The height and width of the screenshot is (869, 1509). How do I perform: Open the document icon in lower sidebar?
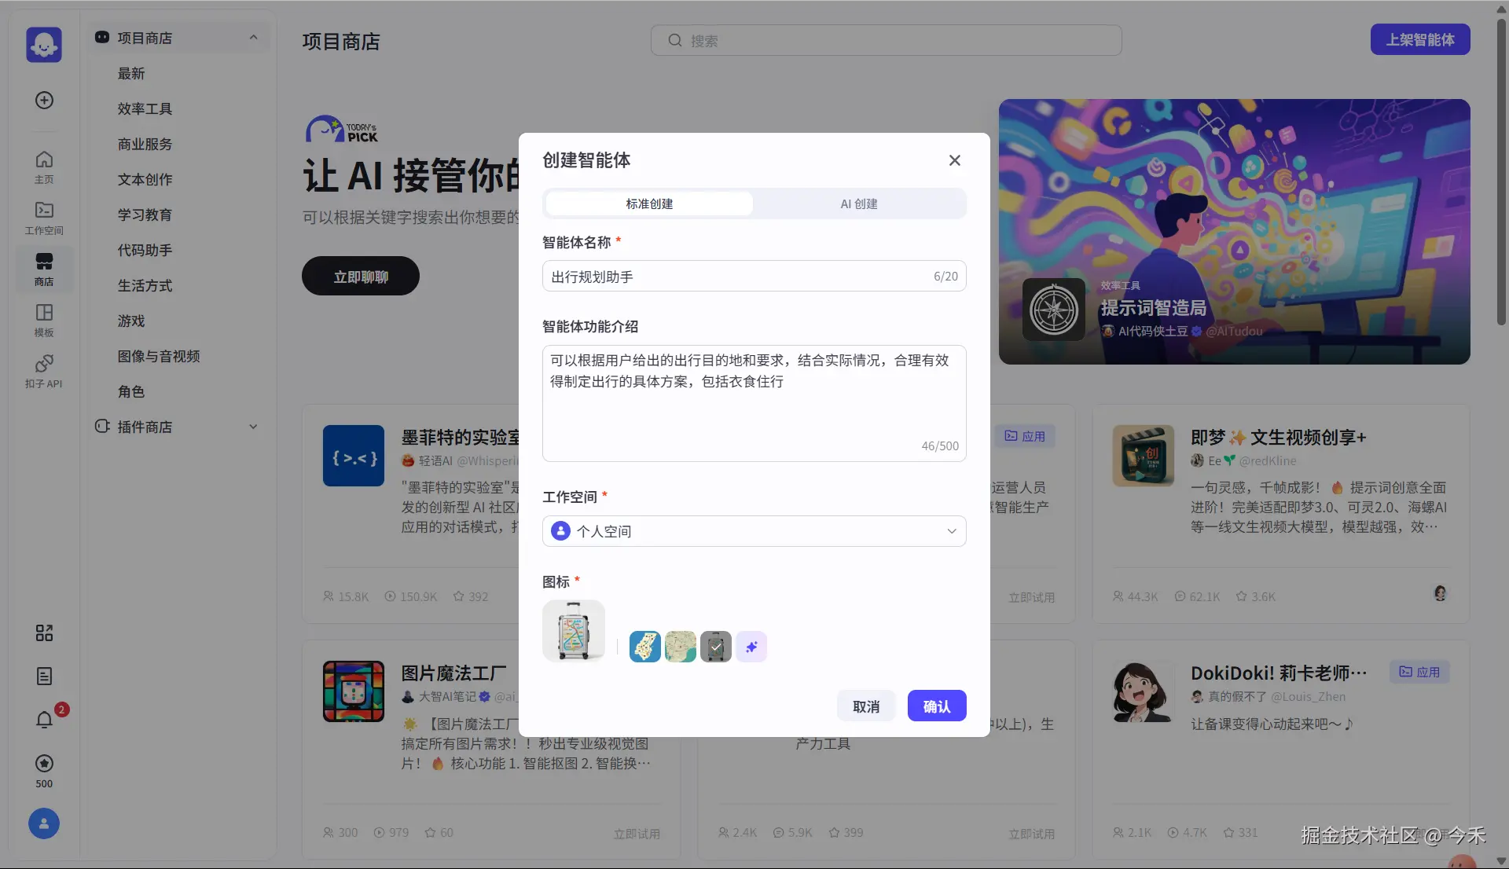[x=45, y=676]
